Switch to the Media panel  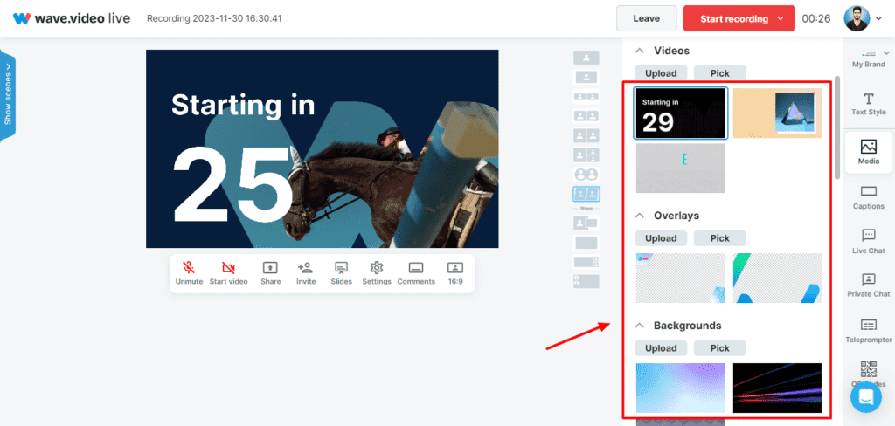pos(868,152)
